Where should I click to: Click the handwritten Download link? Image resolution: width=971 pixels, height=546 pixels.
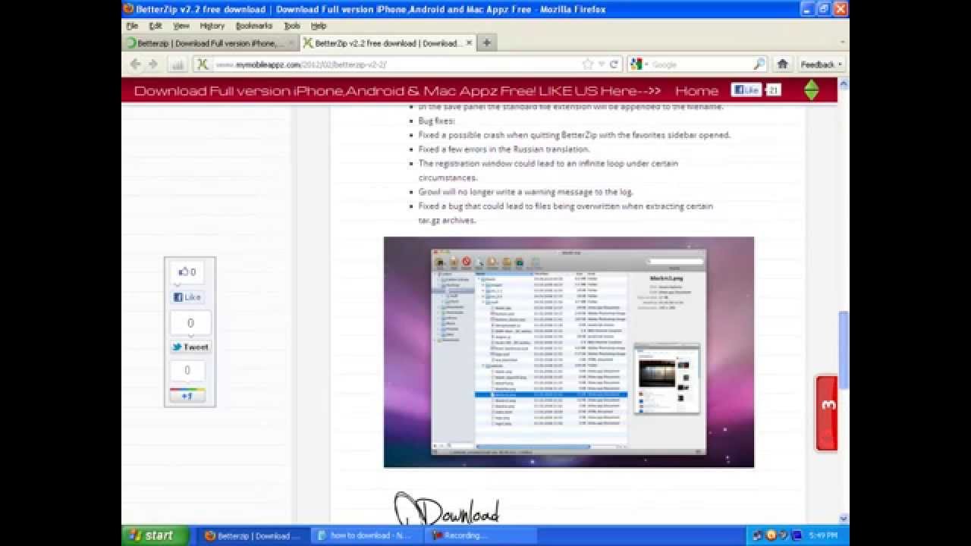click(446, 510)
